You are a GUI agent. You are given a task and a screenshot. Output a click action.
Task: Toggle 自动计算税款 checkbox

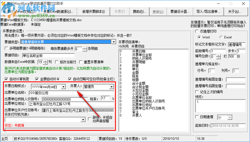pyautogui.click(x=6, y=79)
